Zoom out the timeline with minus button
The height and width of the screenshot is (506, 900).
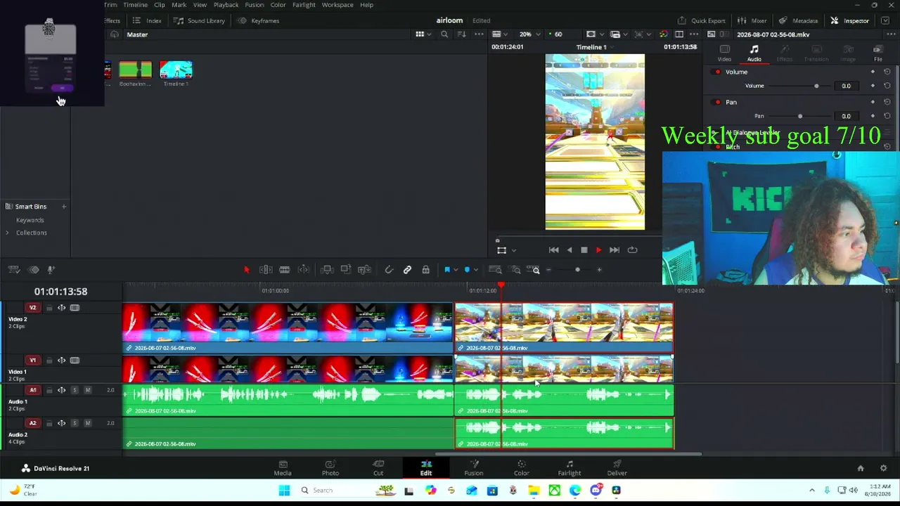pos(549,270)
